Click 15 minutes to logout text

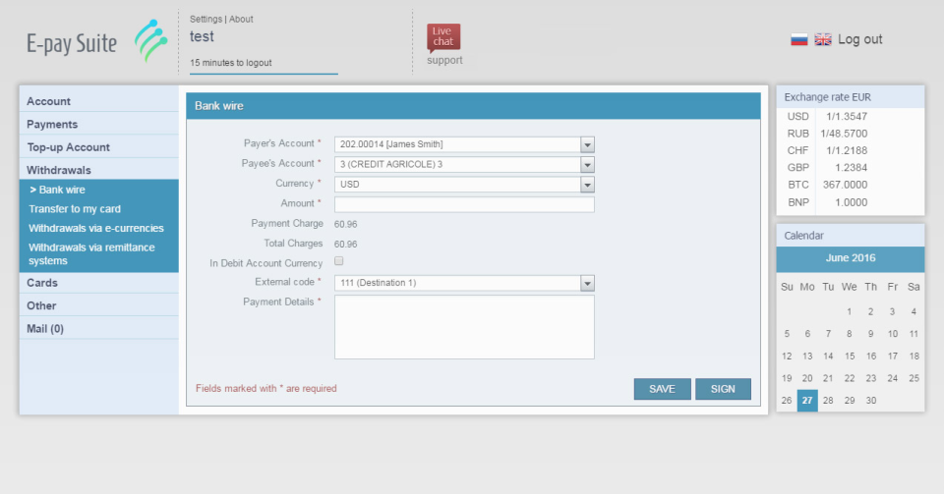(x=230, y=63)
